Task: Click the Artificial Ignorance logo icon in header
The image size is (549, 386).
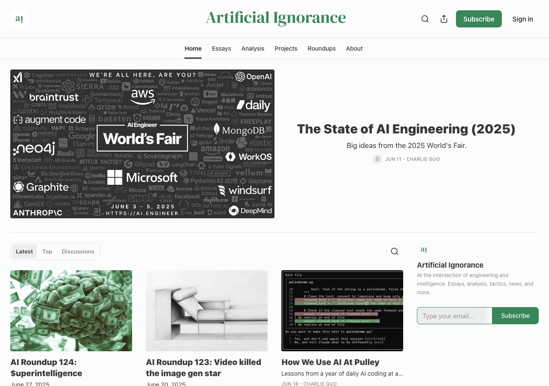Action: [x=19, y=19]
